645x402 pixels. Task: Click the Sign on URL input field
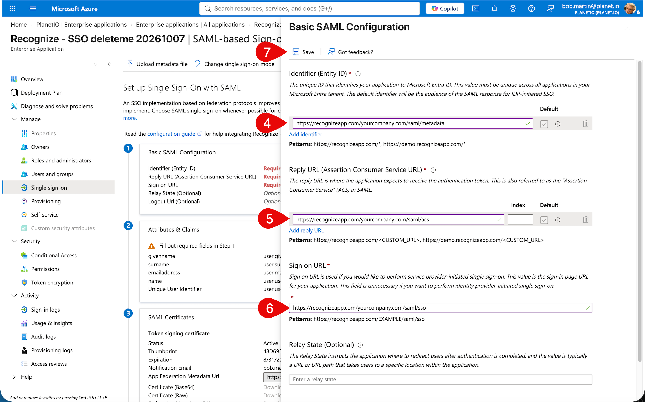(x=440, y=308)
